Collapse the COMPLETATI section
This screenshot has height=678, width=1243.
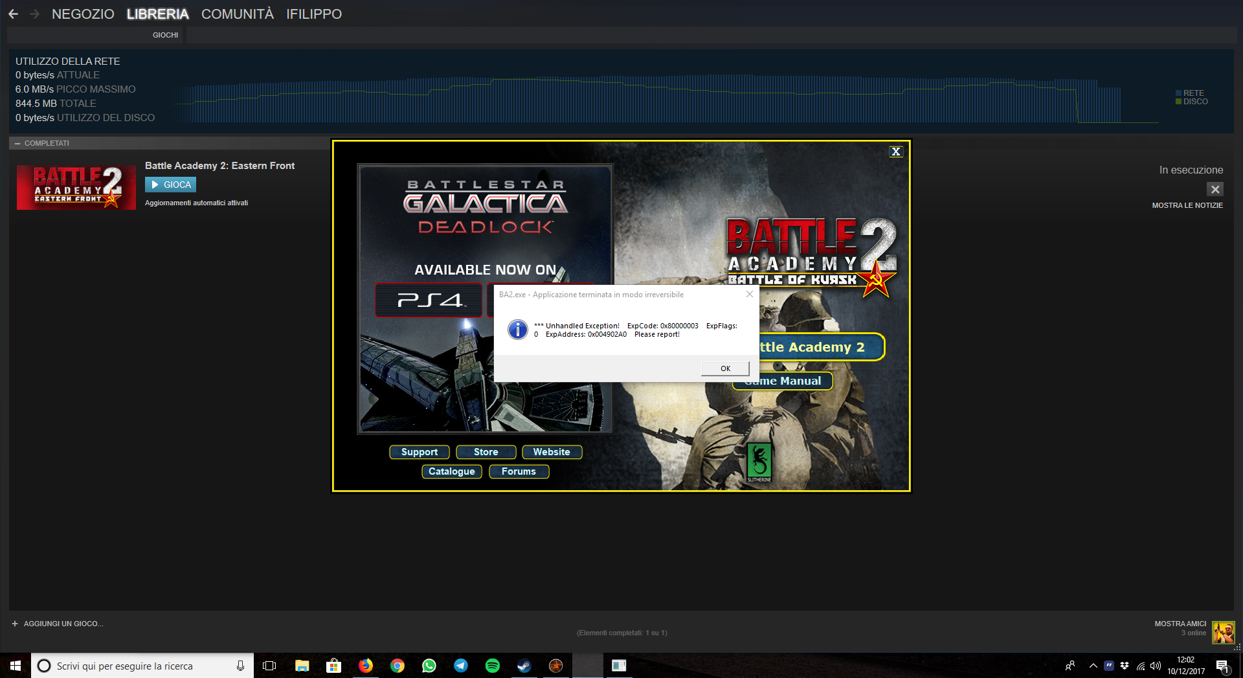click(x=17, y=143)
